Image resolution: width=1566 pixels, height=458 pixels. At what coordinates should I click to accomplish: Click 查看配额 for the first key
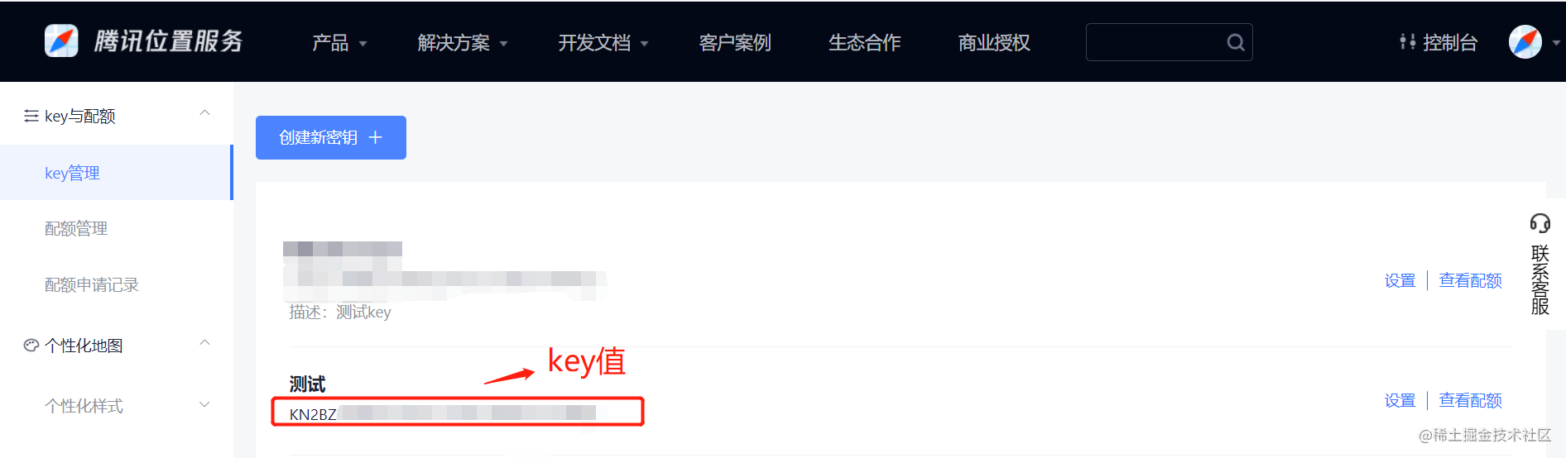pyautogui.click(x=1470, y=280)
